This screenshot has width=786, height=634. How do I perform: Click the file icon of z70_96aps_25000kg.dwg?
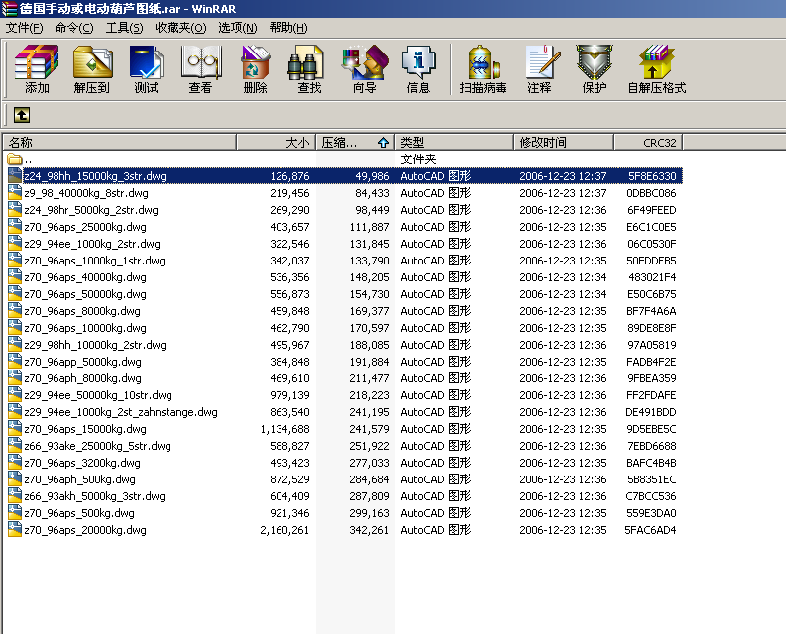click(x=15, y=227)
